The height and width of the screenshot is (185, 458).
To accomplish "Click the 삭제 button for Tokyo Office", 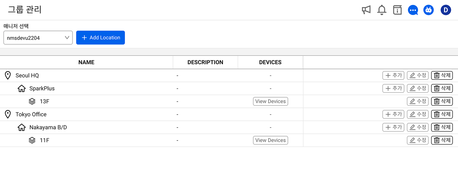I will tap(442, 114).
